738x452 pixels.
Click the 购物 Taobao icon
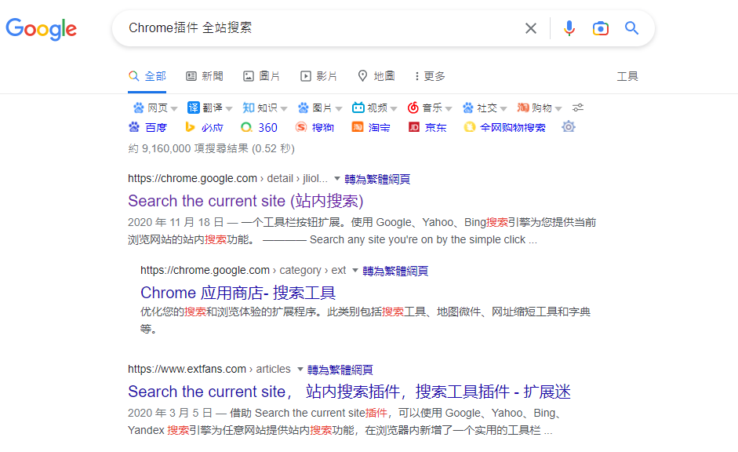pyautogui.click(x=523, y=108)
